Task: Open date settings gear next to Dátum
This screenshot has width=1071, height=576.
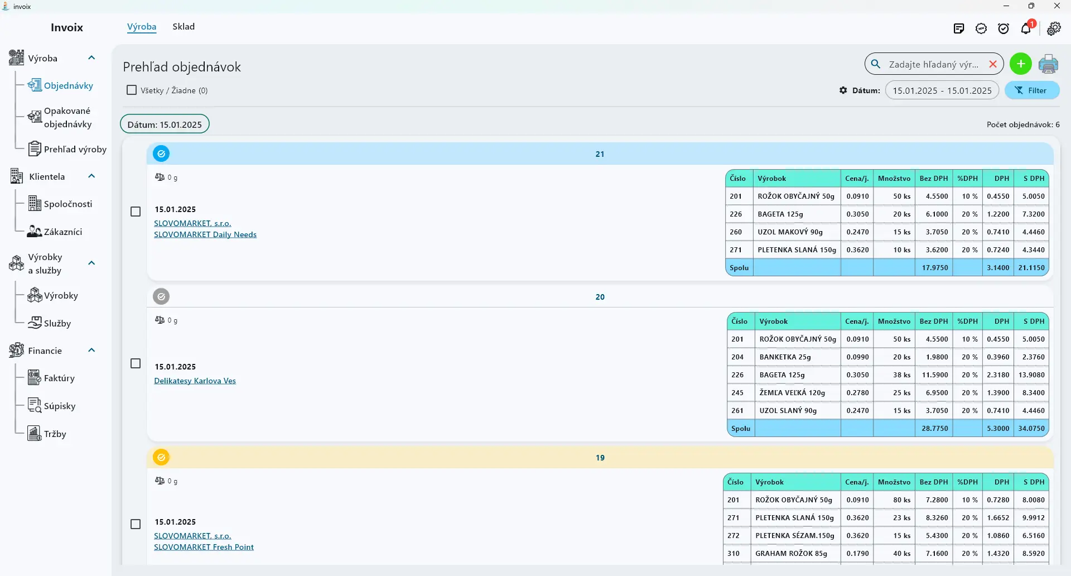Action: point(843,90)
